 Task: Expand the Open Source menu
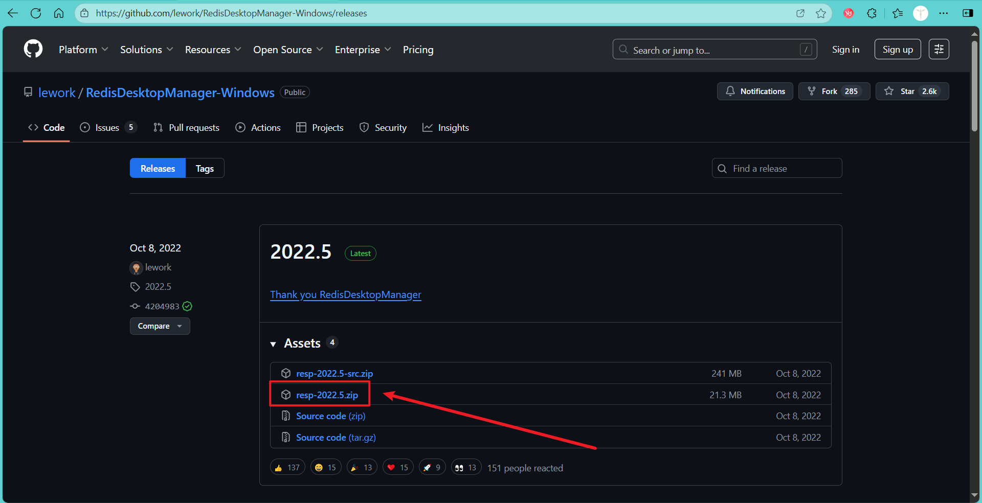click(288, 50)
